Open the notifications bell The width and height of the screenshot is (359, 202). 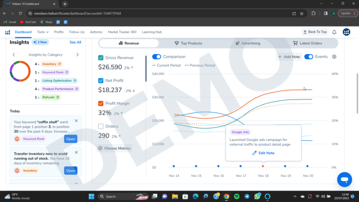point(334,32)
